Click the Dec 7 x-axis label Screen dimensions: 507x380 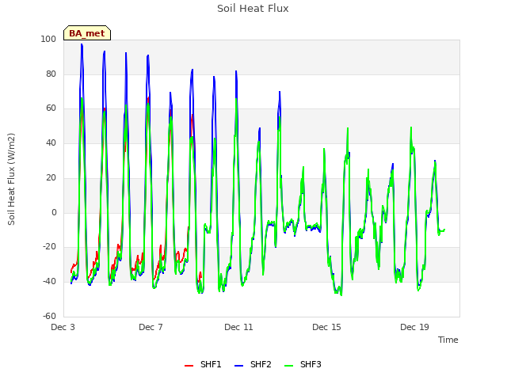pos(151,327)
